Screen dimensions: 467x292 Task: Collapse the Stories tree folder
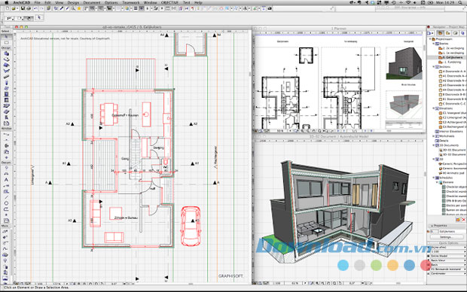(x=434, y=44)
